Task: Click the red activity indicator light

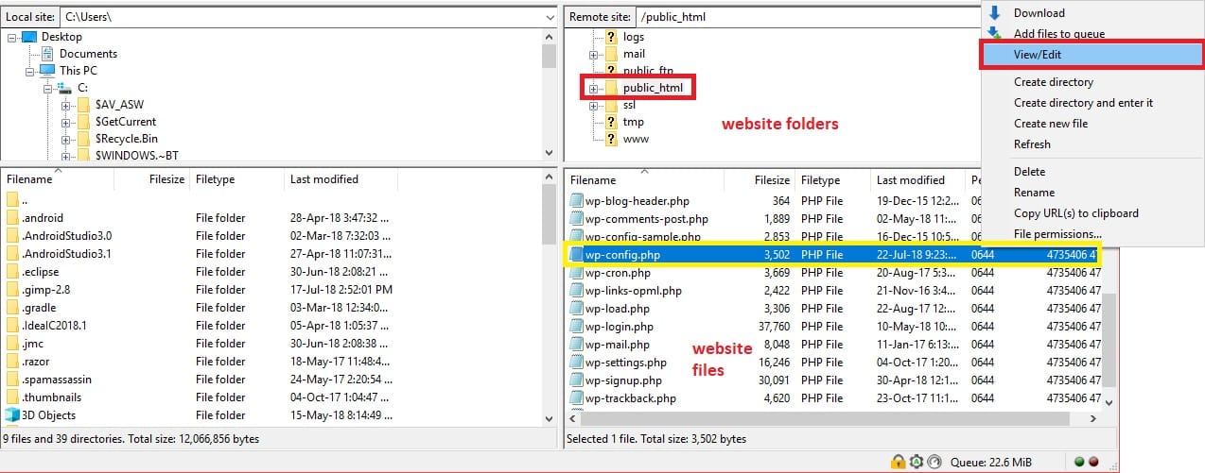Action: (1093, 462)
